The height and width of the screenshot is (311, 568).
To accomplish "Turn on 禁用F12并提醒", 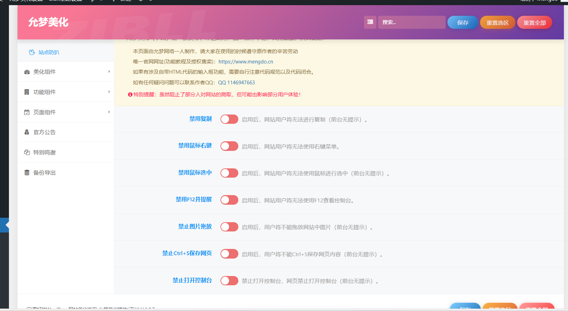I will pyautogui.click(x=229, y=200).
